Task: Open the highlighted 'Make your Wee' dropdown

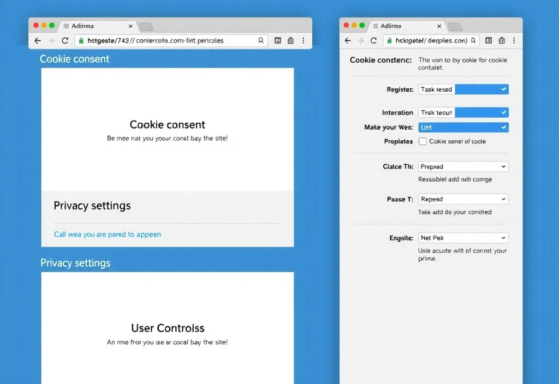Action: 463,127
